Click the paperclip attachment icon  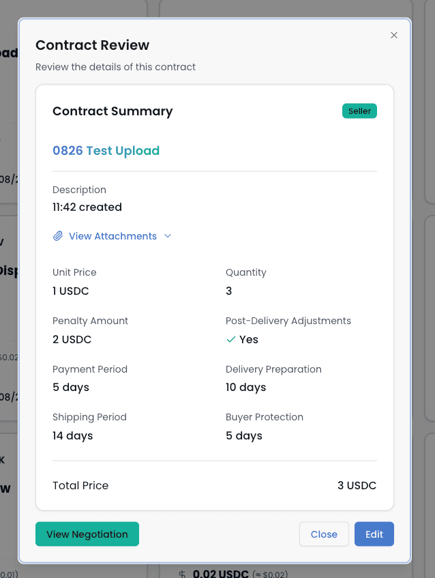[x=59, y=236]
